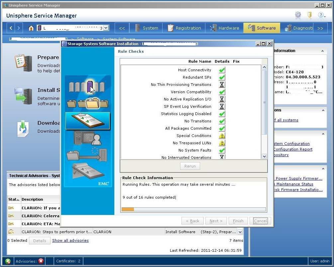Screen dimensions: 334x267
Task: Click the green check for Redundant SPs
Action: point(222,77)
